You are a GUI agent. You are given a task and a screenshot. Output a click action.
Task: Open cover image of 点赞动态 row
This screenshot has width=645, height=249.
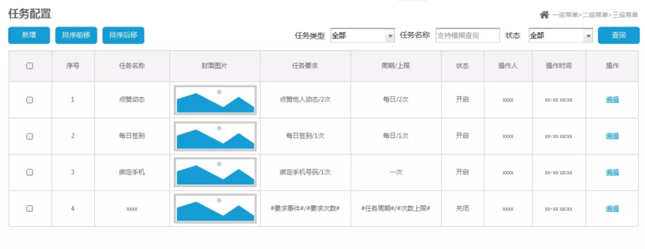[x=215, y=100]
